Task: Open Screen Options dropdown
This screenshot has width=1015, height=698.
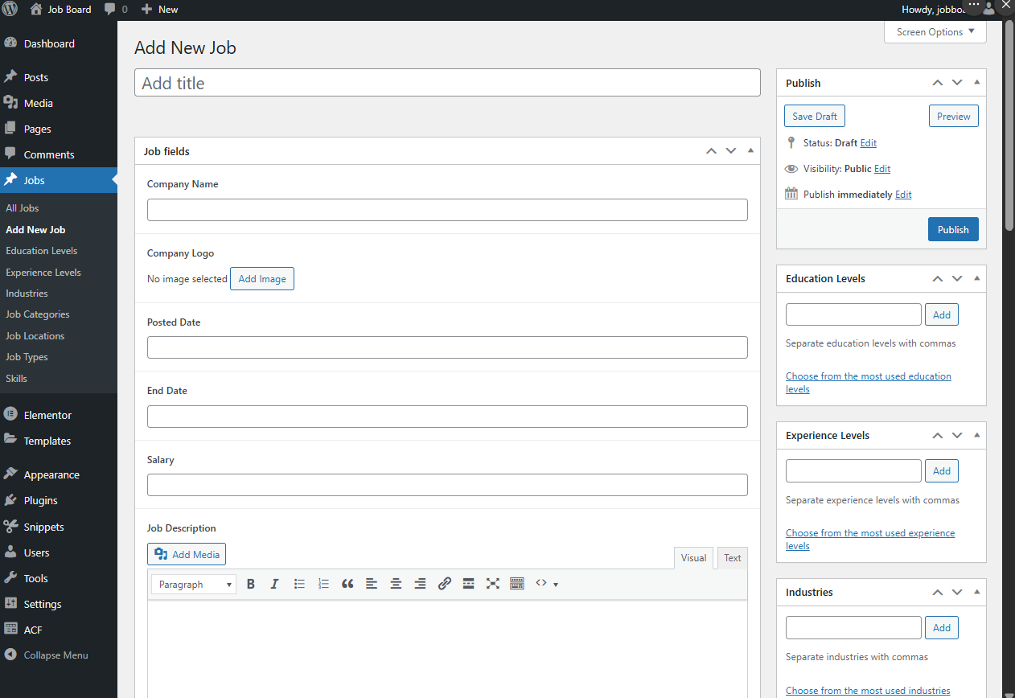Action: tap(935, 32)
